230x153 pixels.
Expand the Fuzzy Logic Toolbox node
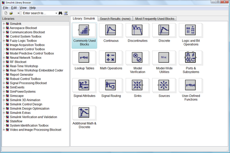pos(4,41)
